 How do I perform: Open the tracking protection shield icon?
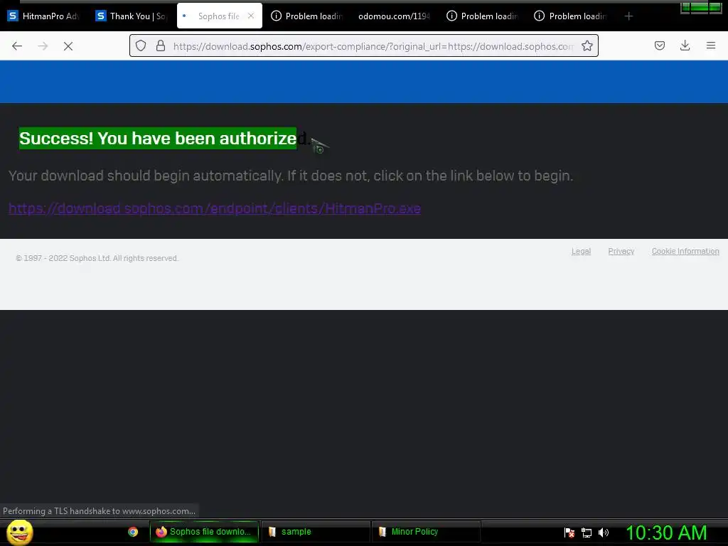pos(141,45)
